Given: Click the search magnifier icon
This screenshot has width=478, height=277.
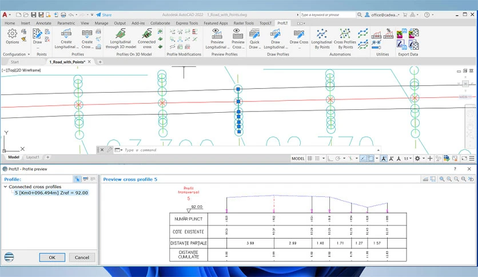Looking at the screenshot, I should pyautogui.click(x=360, y=15).
